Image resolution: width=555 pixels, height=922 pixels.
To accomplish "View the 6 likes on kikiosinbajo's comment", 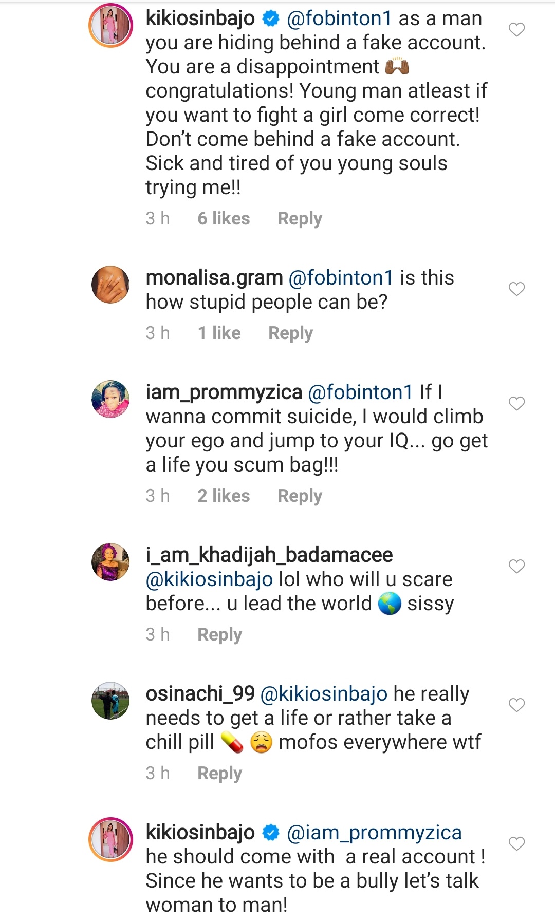I will point(224,219).
